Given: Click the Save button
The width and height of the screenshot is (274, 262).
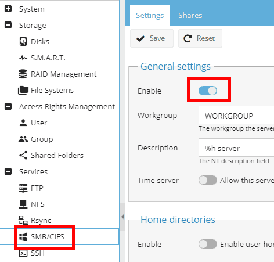Looking at the screenshot, I should pos(152,38).
